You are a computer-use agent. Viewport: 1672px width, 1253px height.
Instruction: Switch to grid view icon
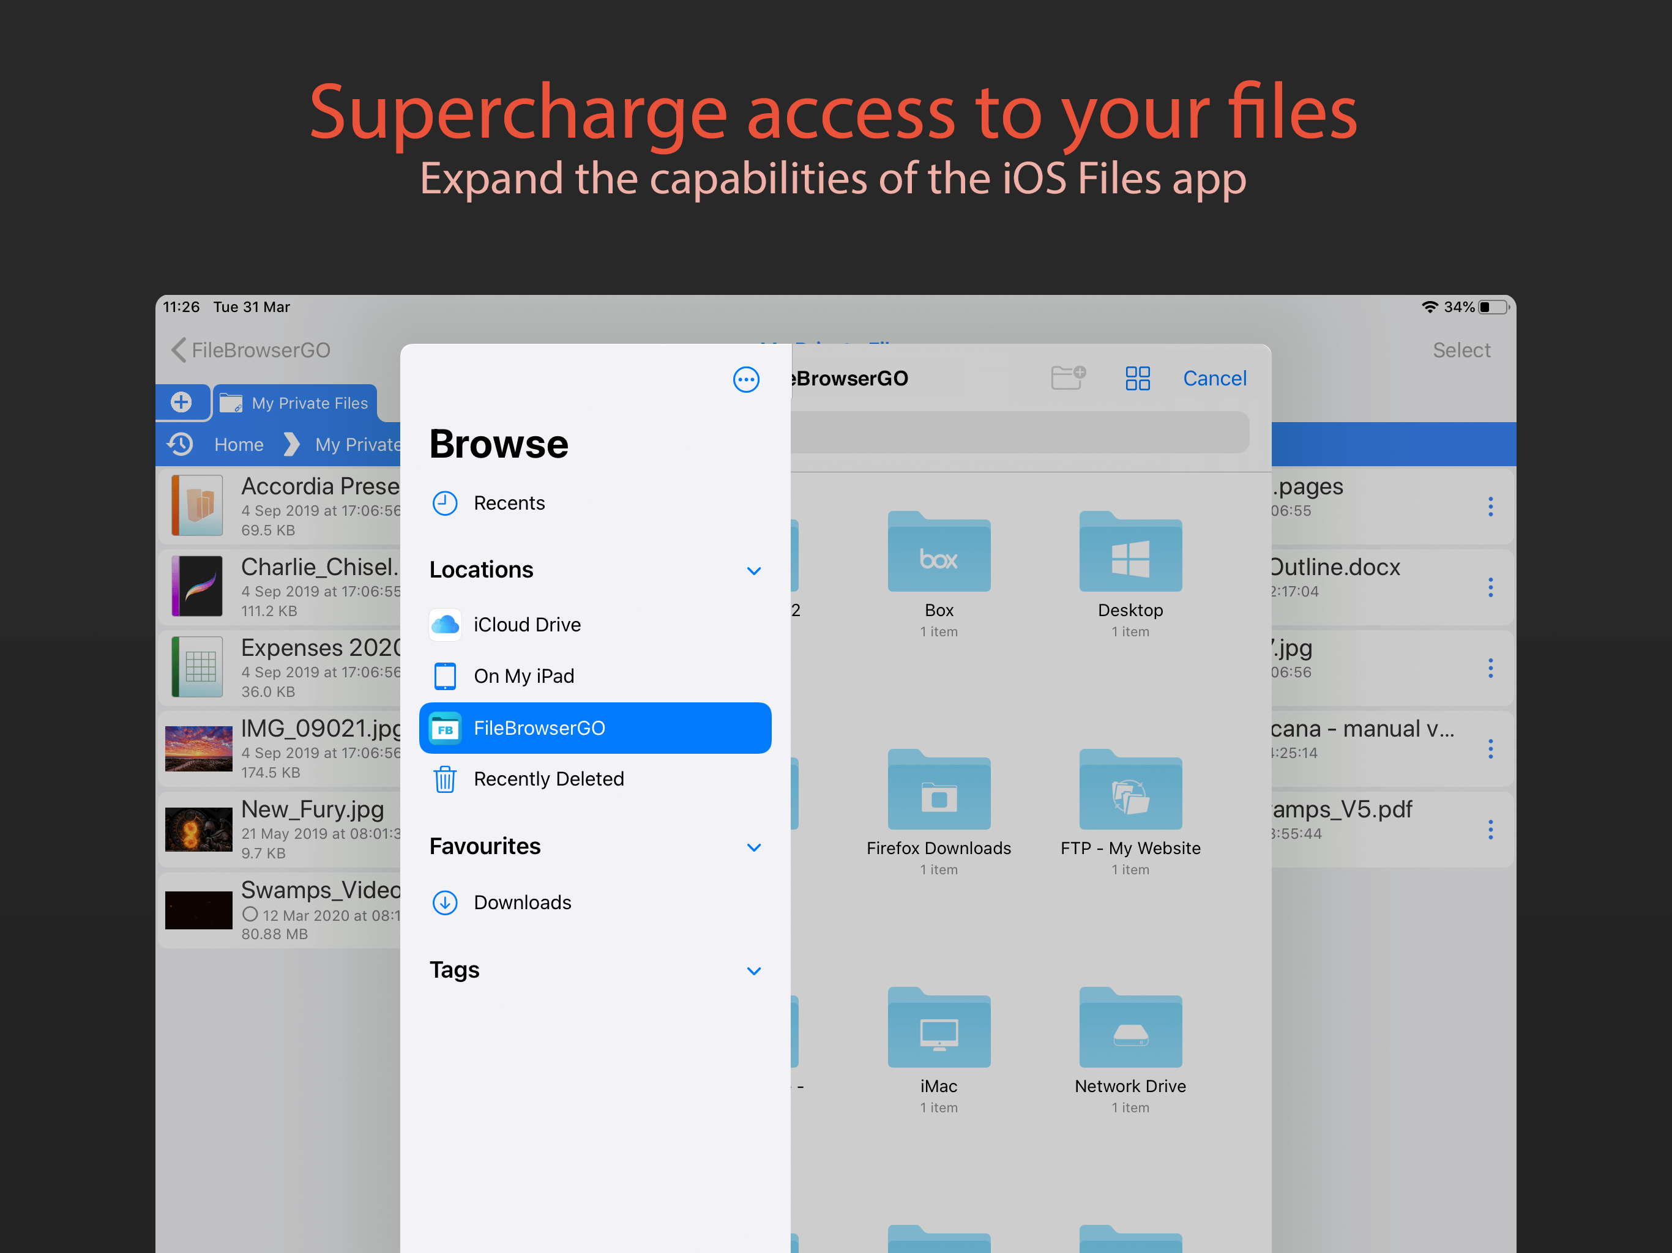pos(1137,378)
